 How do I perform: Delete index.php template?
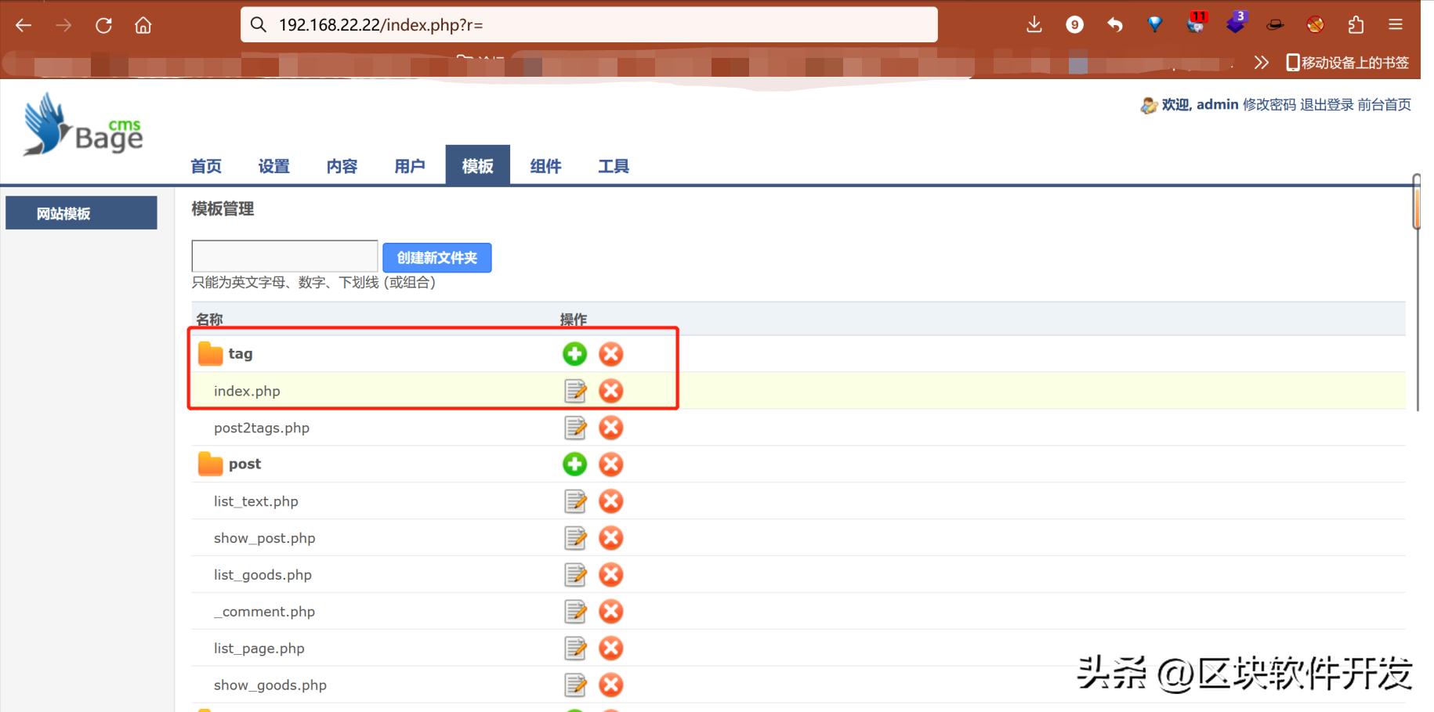click(x=611, y=391)
